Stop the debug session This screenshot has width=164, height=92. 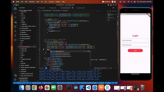coord(113,11)
